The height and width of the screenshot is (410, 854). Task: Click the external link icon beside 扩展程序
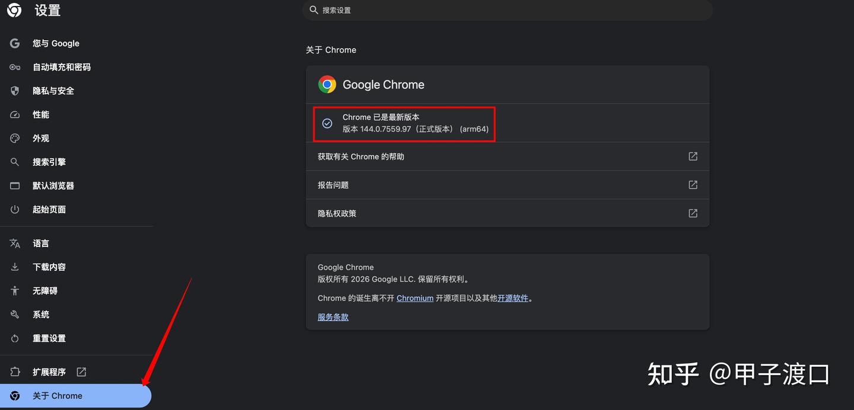coord(81,372)
